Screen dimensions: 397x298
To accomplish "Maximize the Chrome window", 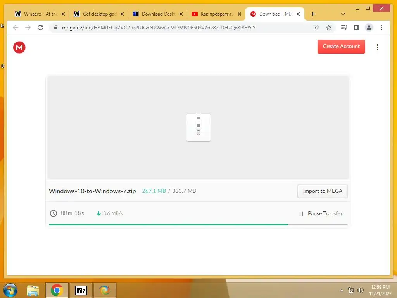I will tap(368, 9).
